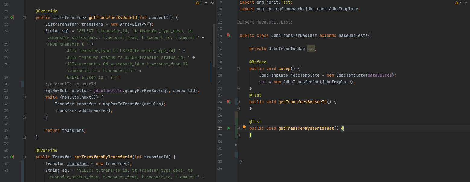Screen dimensions: 470x182
Task: Click the sut field on line 16
Action: point(311,49)
